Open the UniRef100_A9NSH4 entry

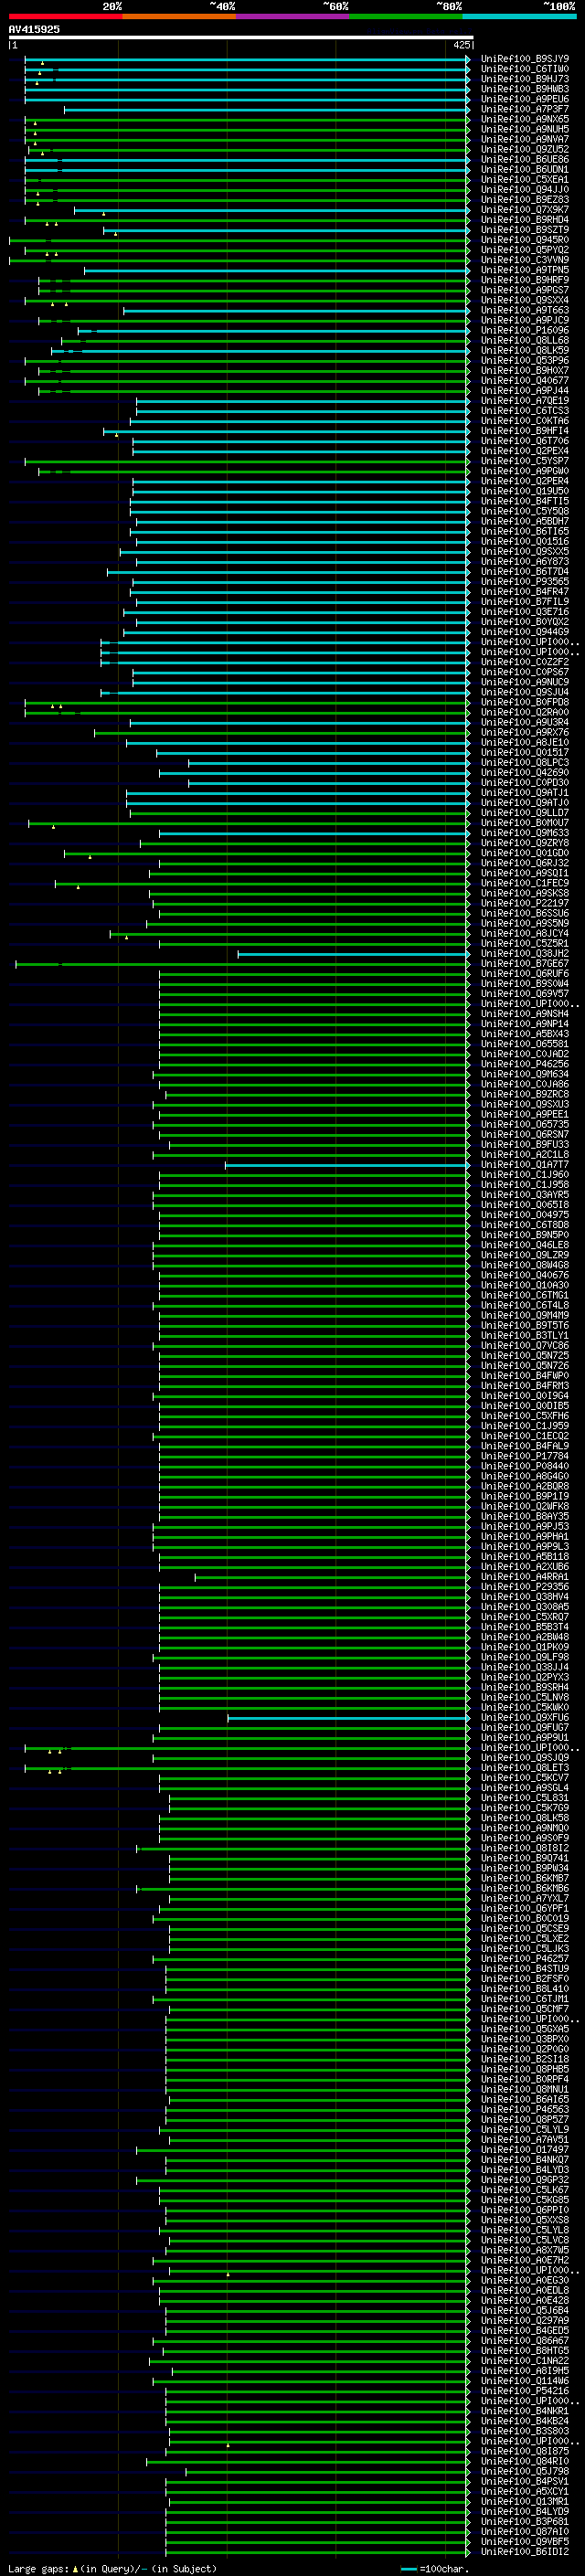(x=525, y=1014)
